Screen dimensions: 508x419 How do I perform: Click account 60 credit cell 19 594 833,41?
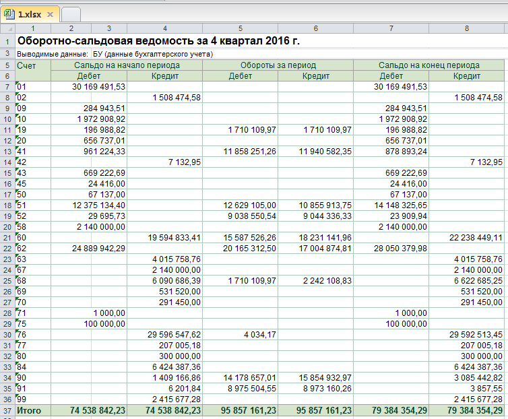tap(165, 238)
